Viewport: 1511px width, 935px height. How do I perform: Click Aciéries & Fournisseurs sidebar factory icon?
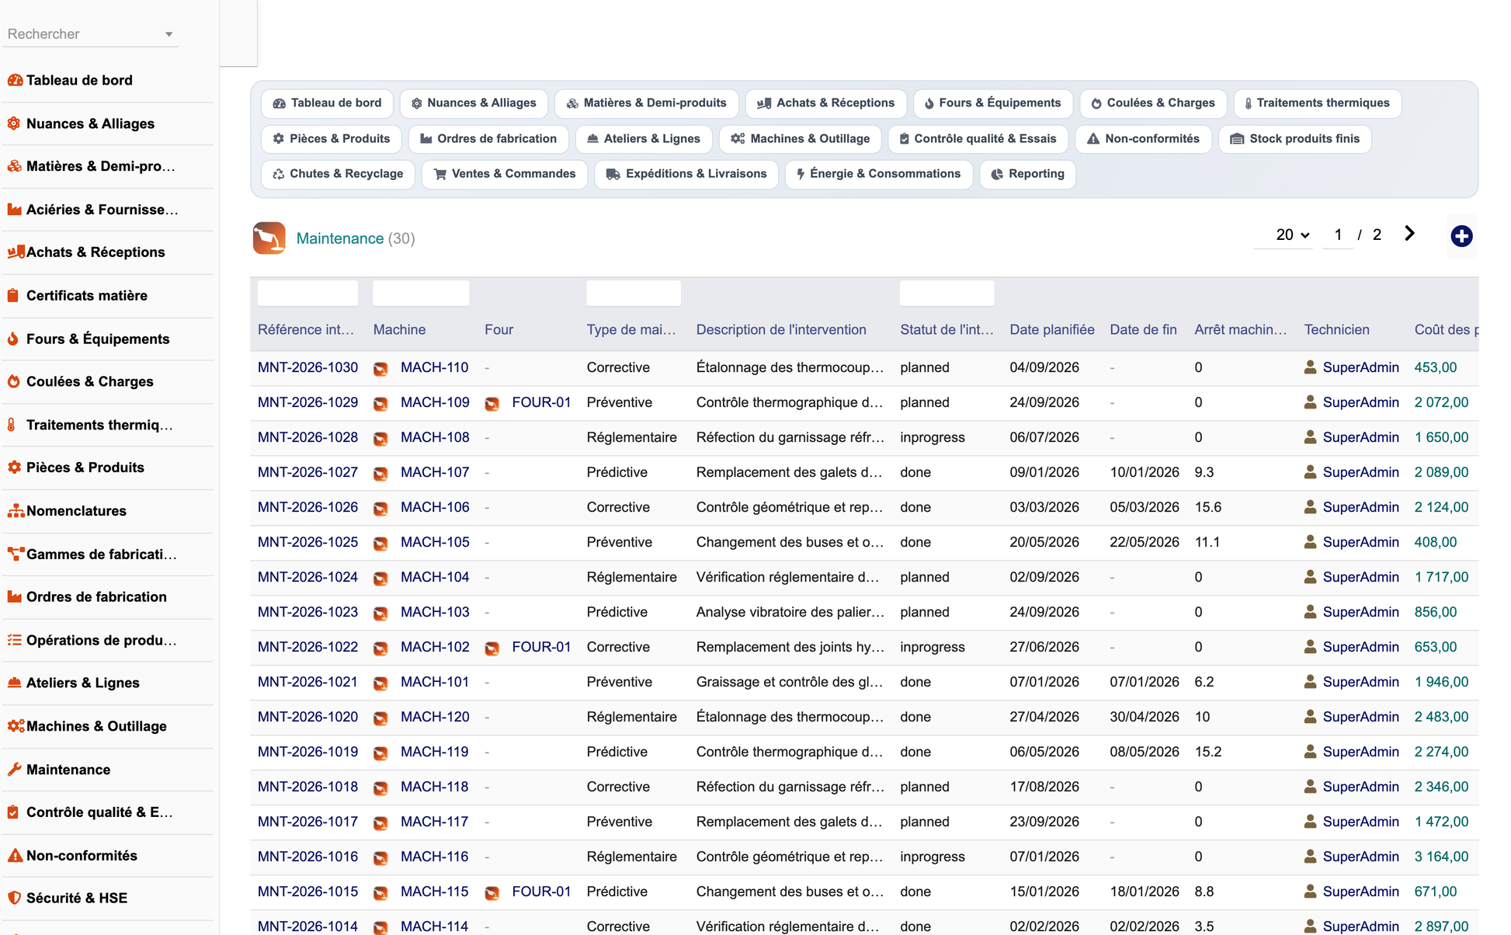14,210
